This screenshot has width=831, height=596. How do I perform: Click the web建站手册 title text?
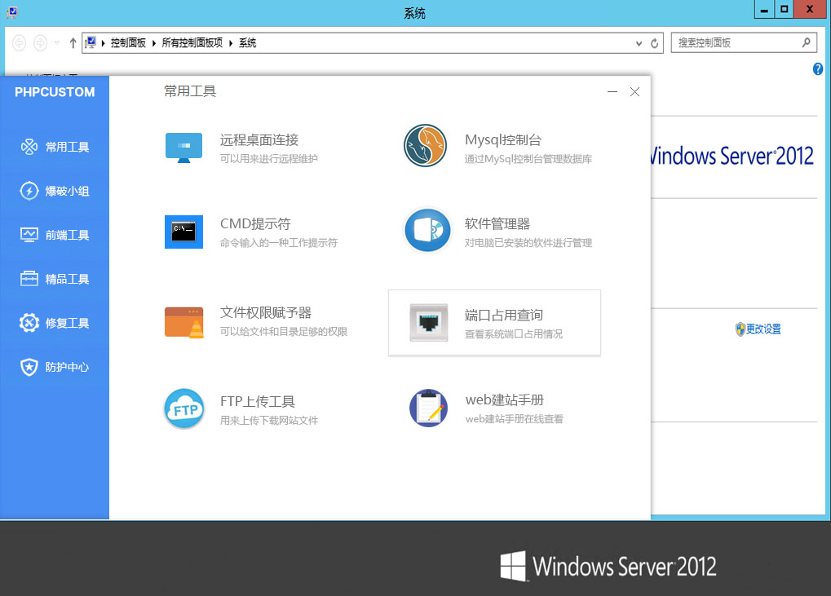pyautogui.click(x=505, y=400)
